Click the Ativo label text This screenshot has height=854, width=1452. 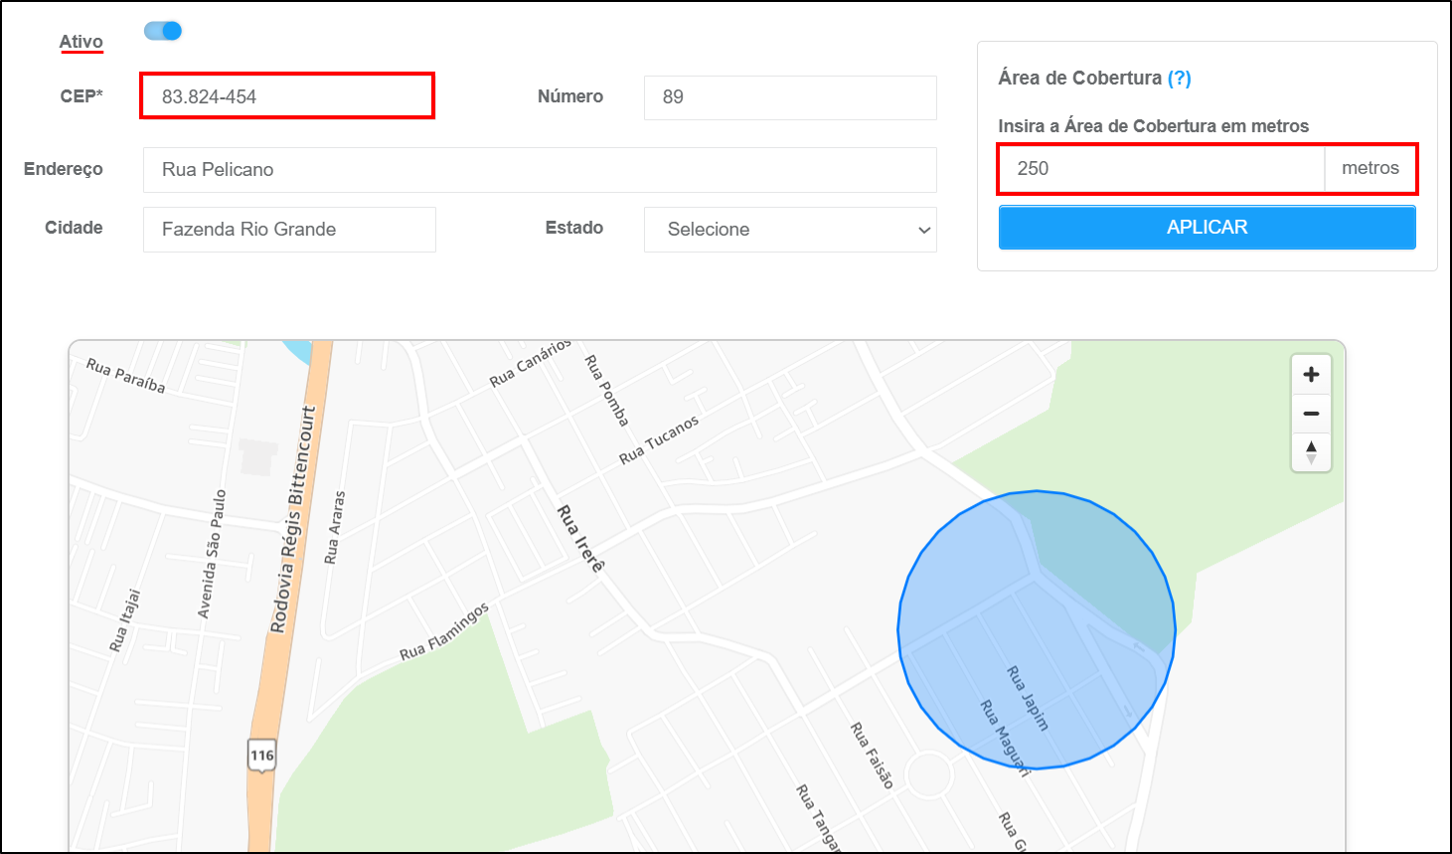[81, 42]
